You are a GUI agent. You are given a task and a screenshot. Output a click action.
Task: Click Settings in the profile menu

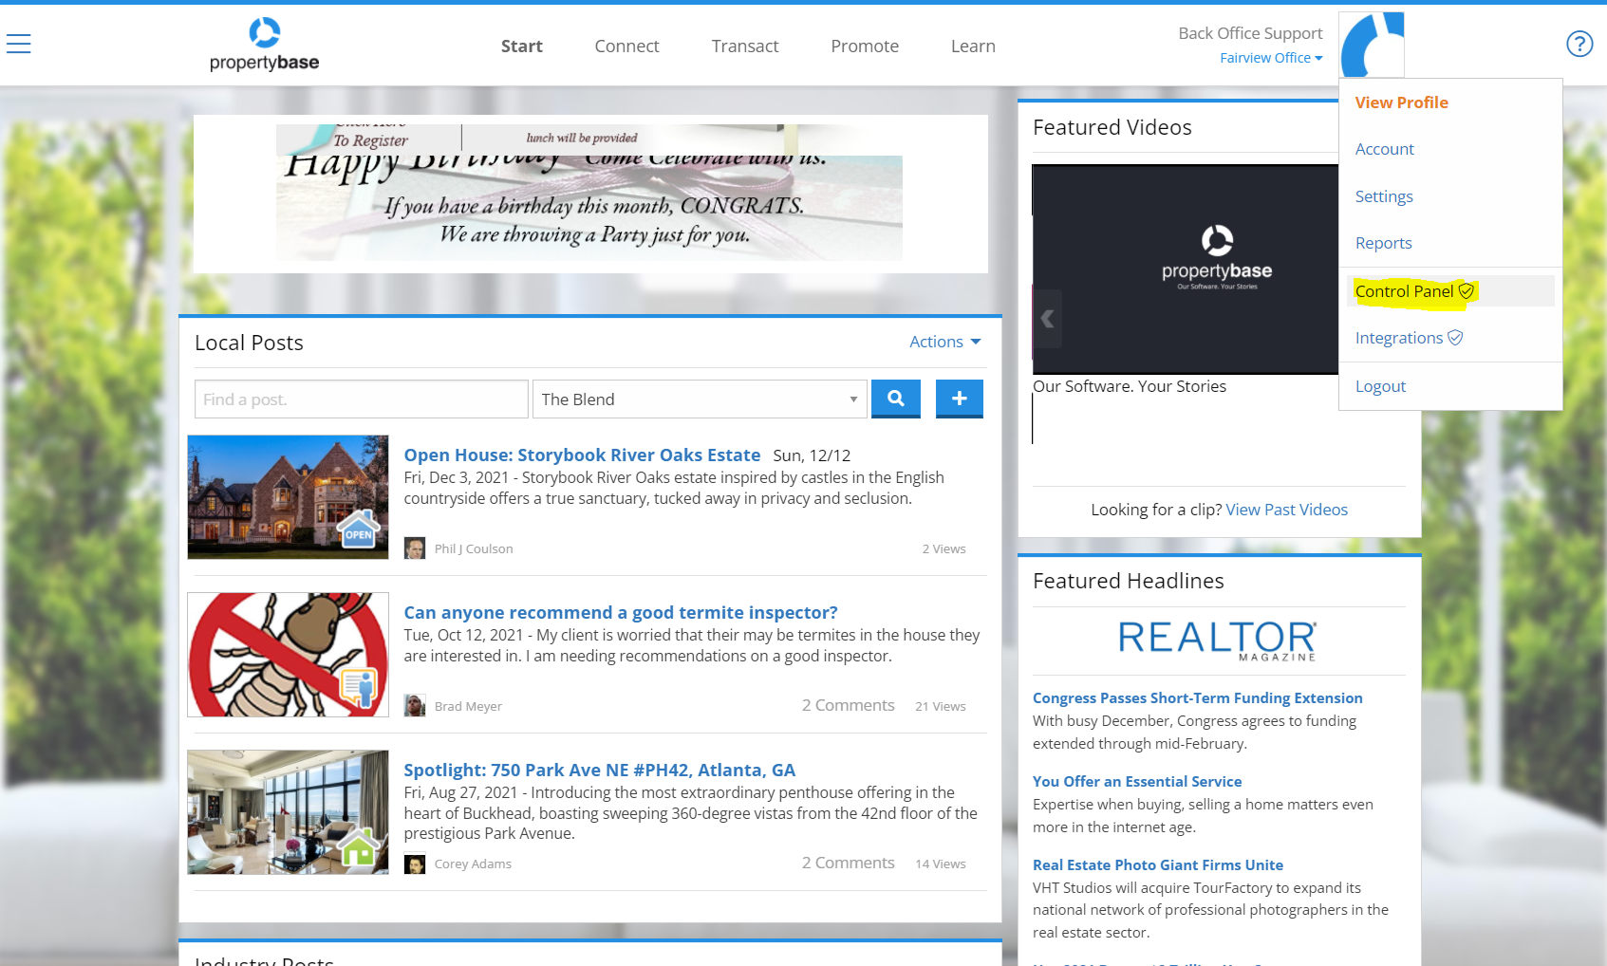click(x=1383, y=195)
